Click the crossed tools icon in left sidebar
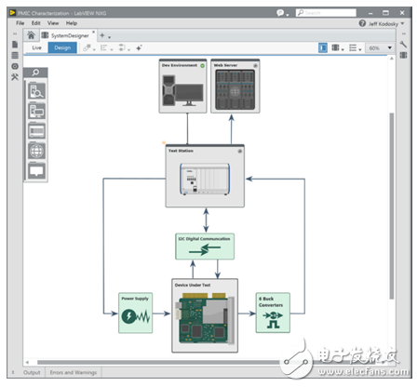 15,77
